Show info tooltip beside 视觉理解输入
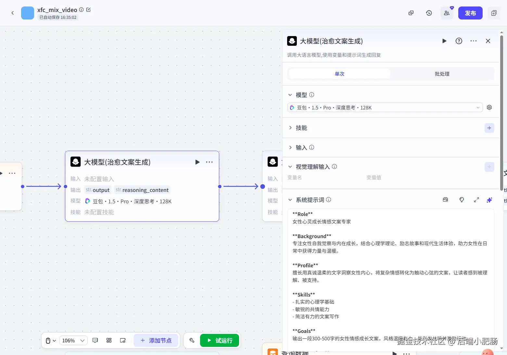This screenshot has width=507, height=355. (x=334, y=167)
